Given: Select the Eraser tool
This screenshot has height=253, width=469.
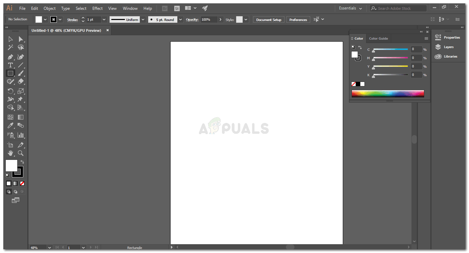Looking at the screenshot, I should pyautogui.click(x=21, y=81).
